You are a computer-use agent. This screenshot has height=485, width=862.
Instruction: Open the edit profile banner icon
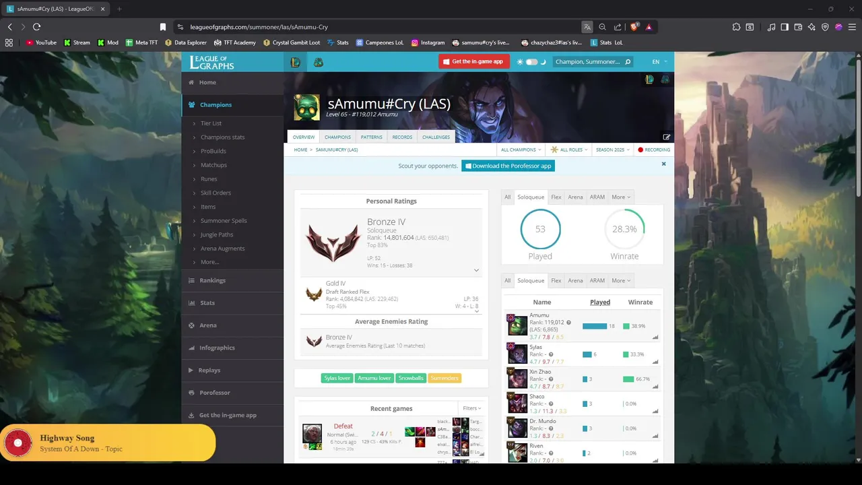point(666,137)
